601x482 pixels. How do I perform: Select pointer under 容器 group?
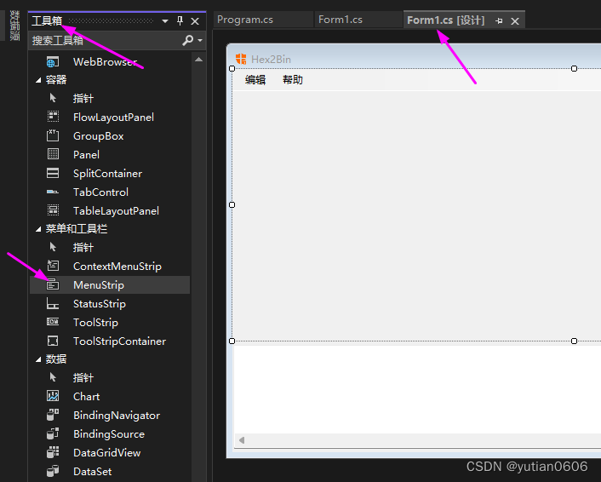53,98
